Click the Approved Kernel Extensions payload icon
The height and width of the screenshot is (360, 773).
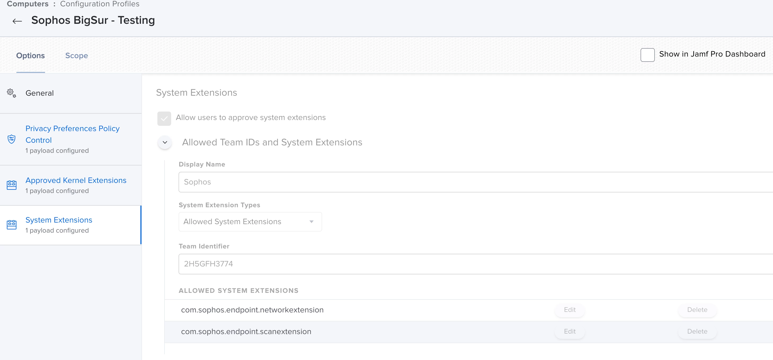[x=11, y=185]
